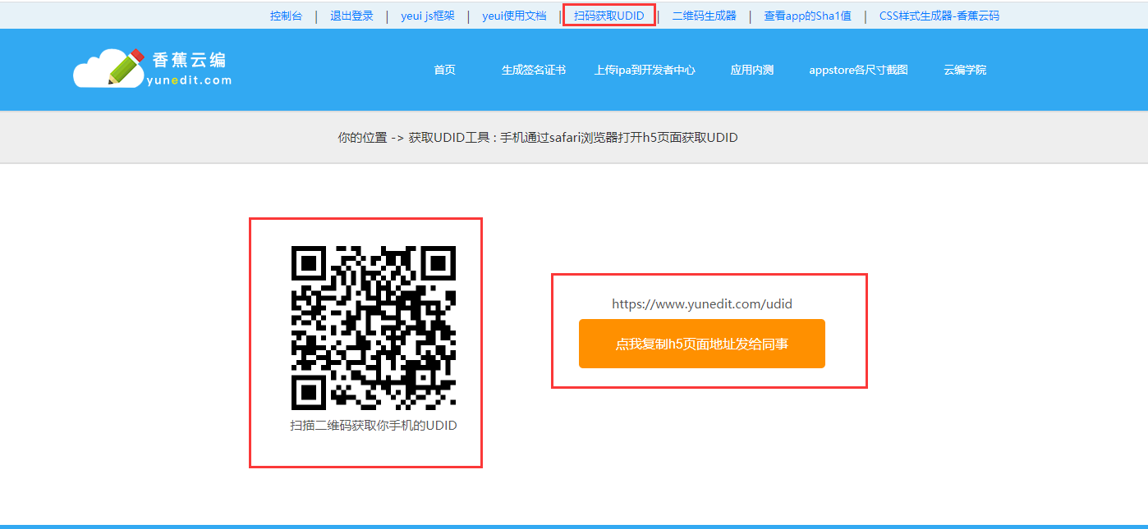
Task: Open the 查看app的Sha1值 link
Action: pyautogui.click(x=807, y=16)
